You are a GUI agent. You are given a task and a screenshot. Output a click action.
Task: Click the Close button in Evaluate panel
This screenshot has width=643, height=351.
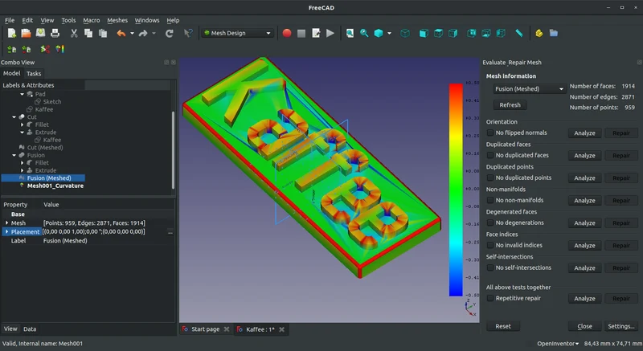coord(584,326)
